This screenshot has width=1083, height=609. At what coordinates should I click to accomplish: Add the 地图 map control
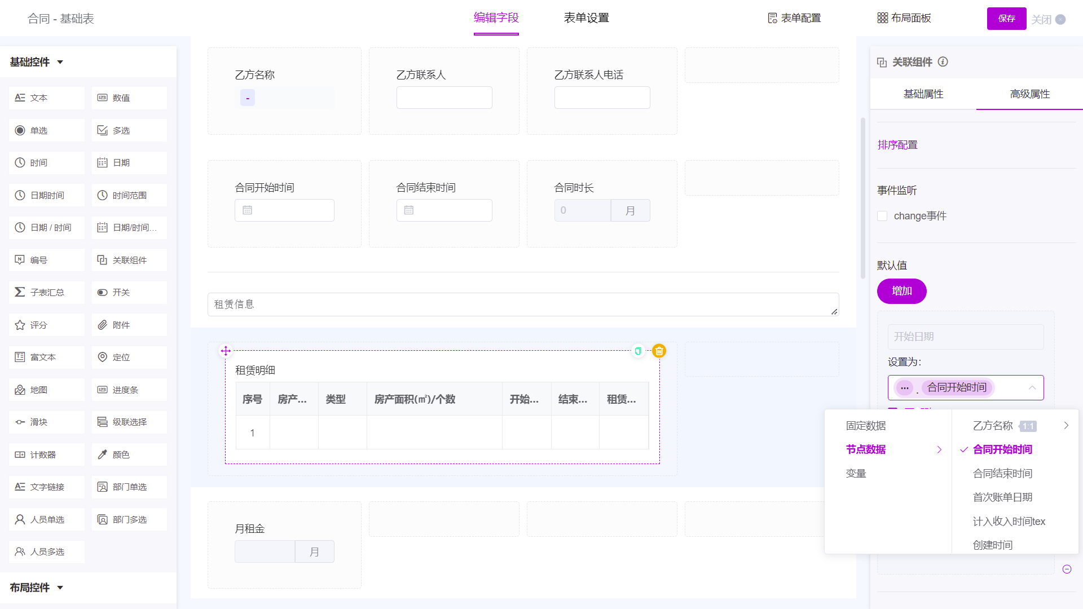47,390
